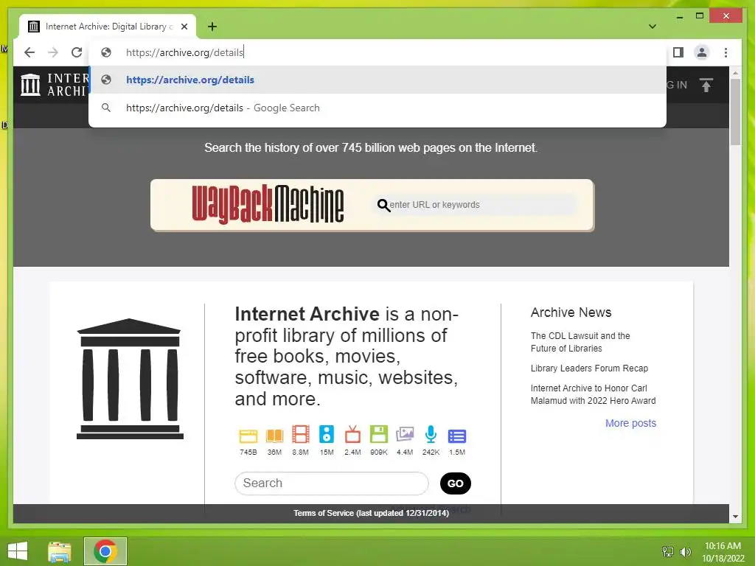Click the large Internet Archive building logo
755x566 pixels.
click(130, 379)
